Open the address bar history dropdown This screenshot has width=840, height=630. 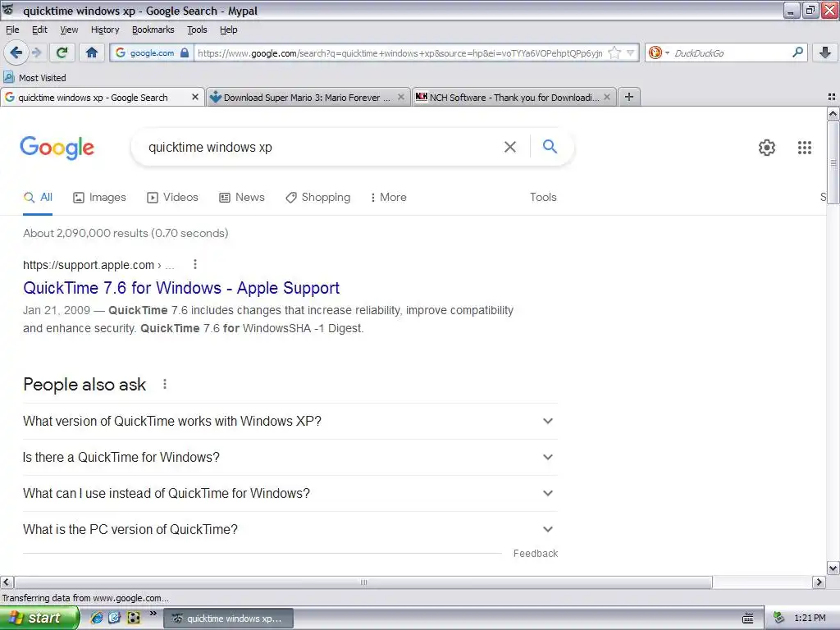point(631,52)
